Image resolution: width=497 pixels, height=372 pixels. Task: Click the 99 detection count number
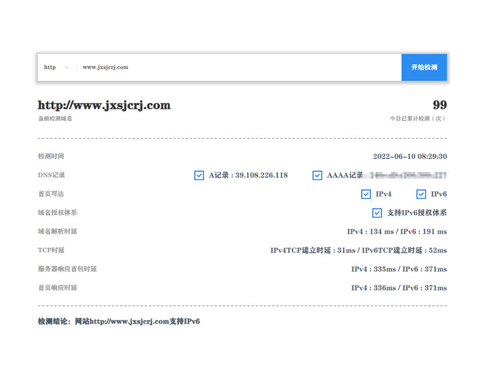coord(439,105)
